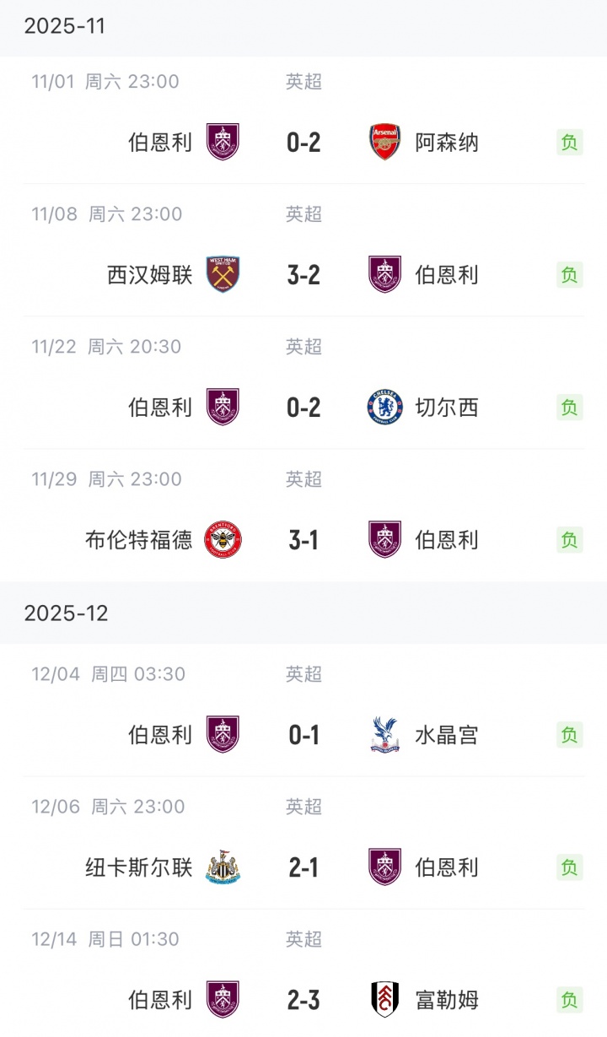Open the Chelsea club badge
The height and width of the screenshot is (1037, 607).
click(x=385, y=407)
